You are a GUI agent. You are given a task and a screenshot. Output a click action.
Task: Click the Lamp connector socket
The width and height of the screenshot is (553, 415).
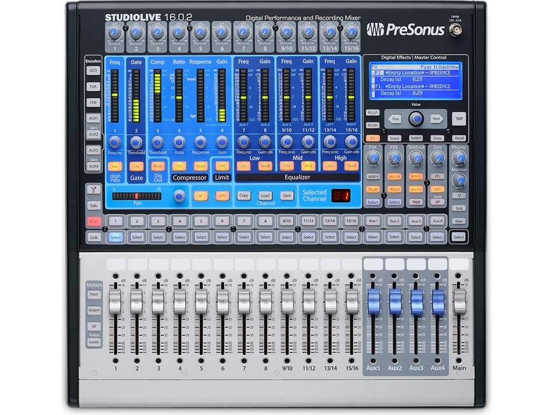pyautogui.click(x=456, y=30)
